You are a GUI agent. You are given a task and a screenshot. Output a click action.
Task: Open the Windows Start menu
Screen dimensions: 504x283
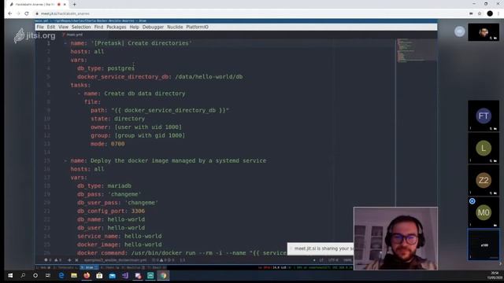click(10, 275)
